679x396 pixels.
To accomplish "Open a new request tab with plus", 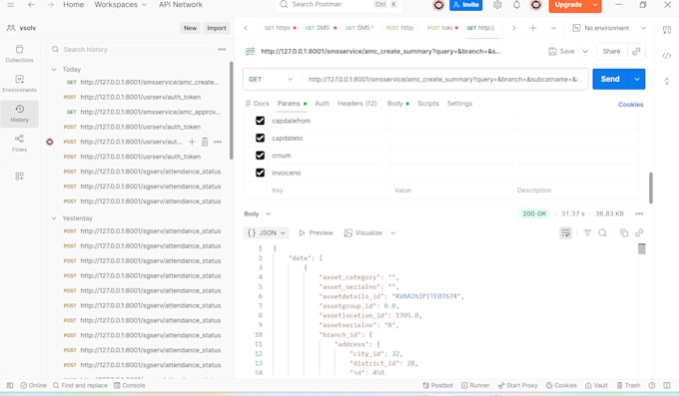I will tap(533, 28).
